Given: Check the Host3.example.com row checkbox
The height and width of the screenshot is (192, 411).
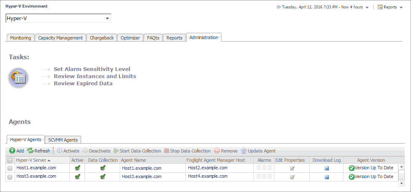Looking at the screenshot, I should pos(10,177).
